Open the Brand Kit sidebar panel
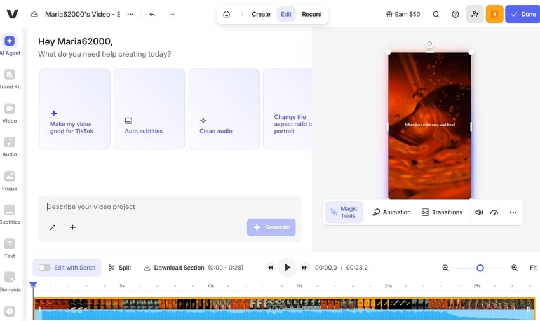540x321 pixels. click(x=10, y=79)
